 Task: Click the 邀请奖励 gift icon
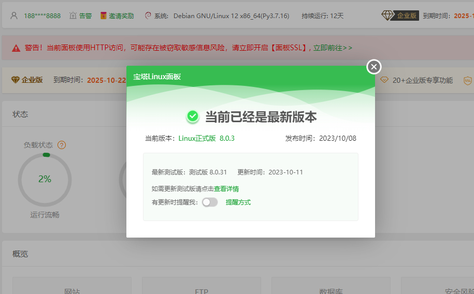[104, 16]
